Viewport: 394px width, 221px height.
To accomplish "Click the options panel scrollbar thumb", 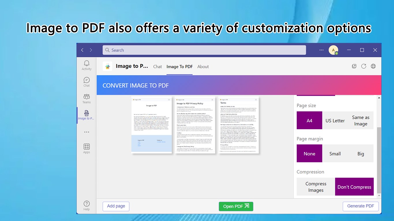I will tap(379, 161).
